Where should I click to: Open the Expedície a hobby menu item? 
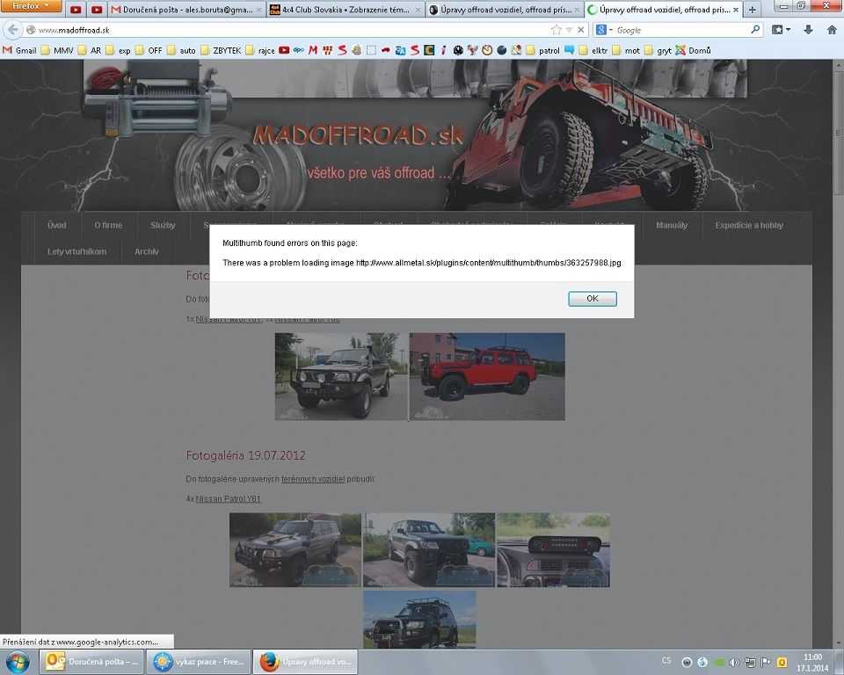point(749,225)
